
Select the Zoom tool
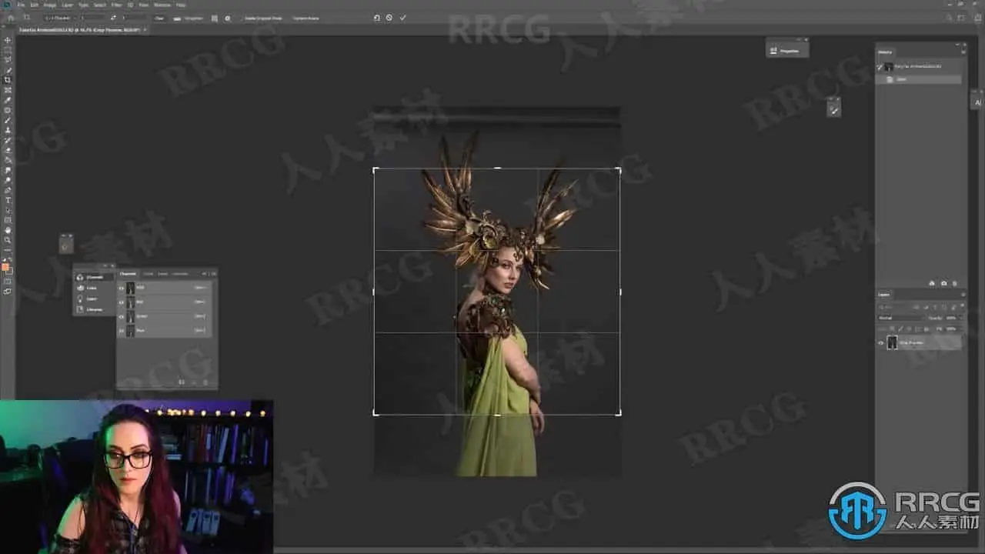coord(8,240)
